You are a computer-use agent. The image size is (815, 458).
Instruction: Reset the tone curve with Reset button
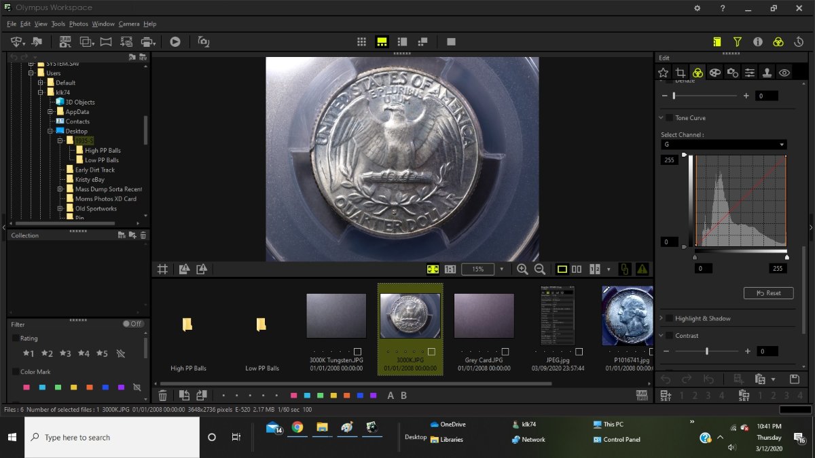(767, 293)
